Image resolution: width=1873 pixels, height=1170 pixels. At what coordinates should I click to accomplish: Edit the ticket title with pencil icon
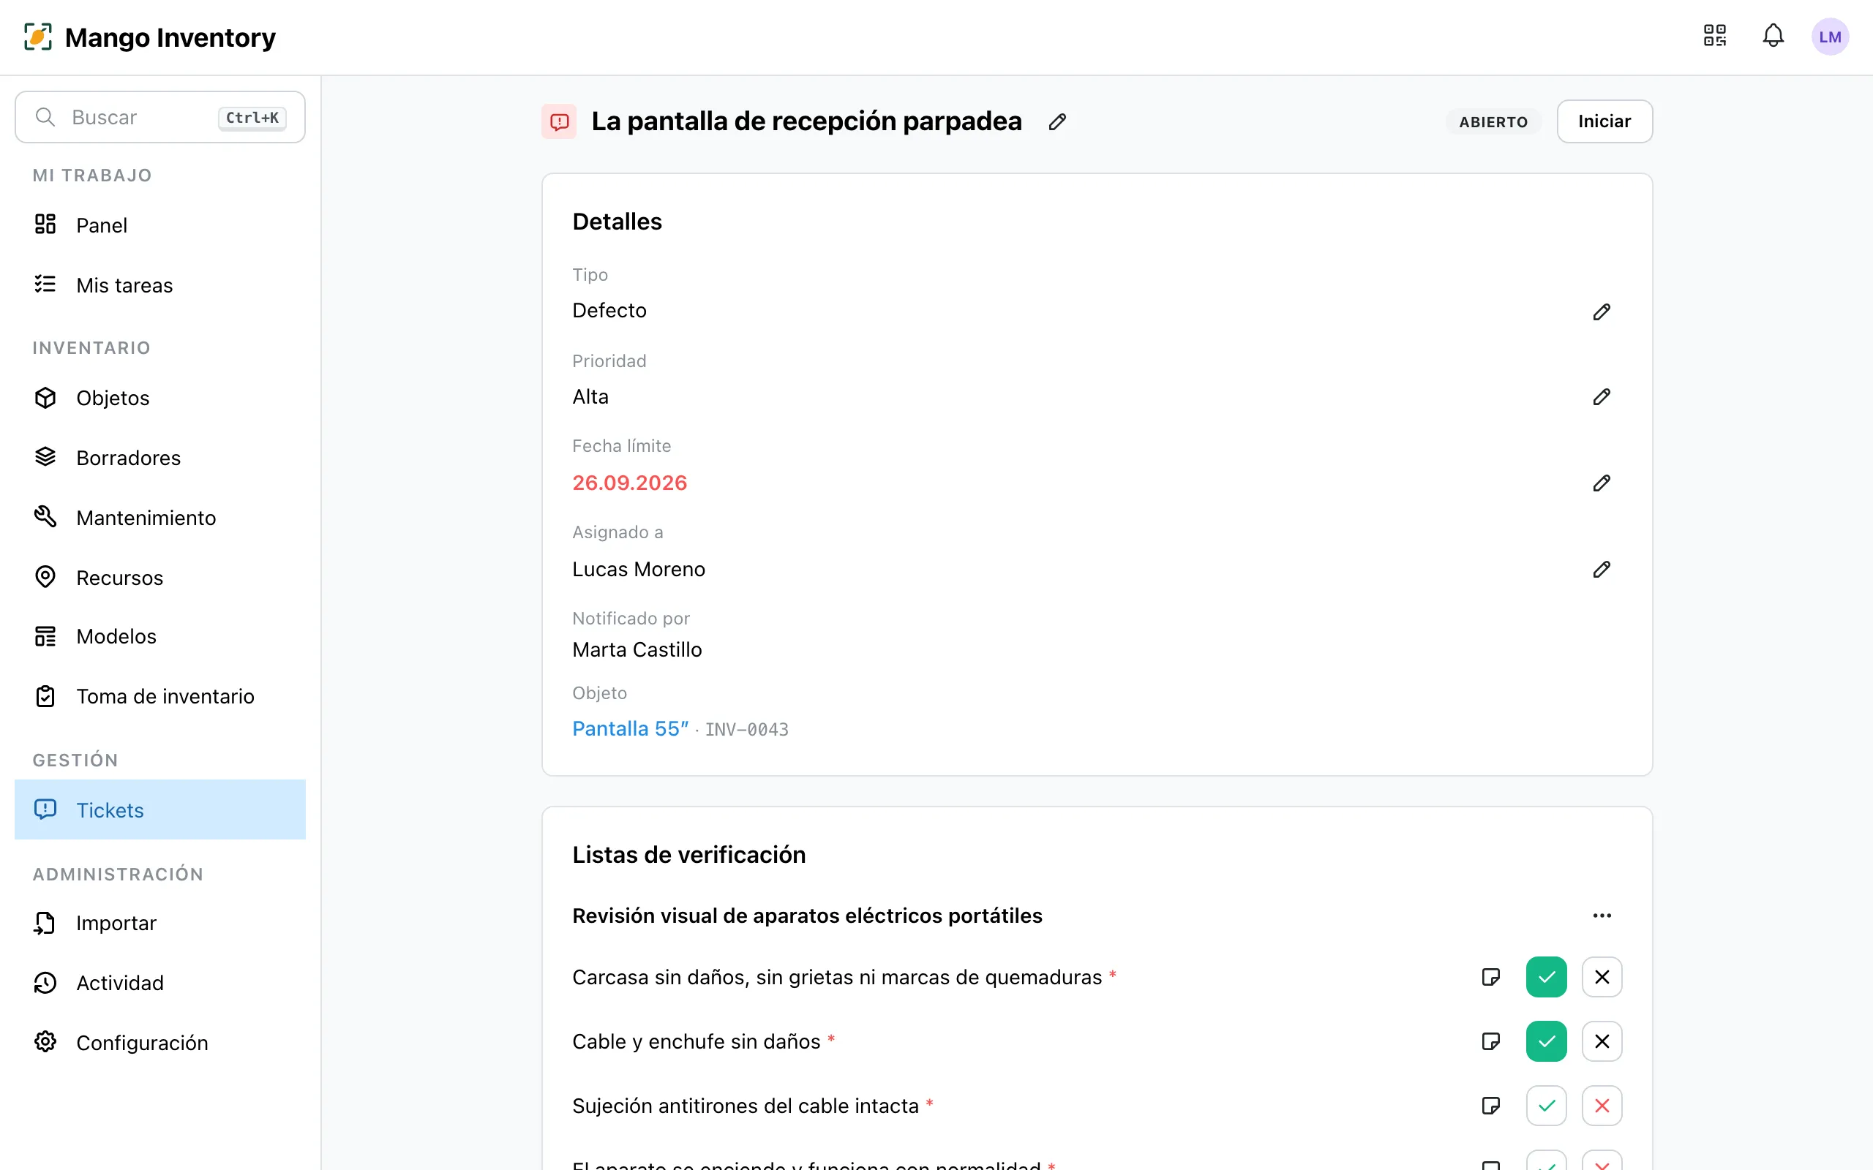tap(1057, 121)
